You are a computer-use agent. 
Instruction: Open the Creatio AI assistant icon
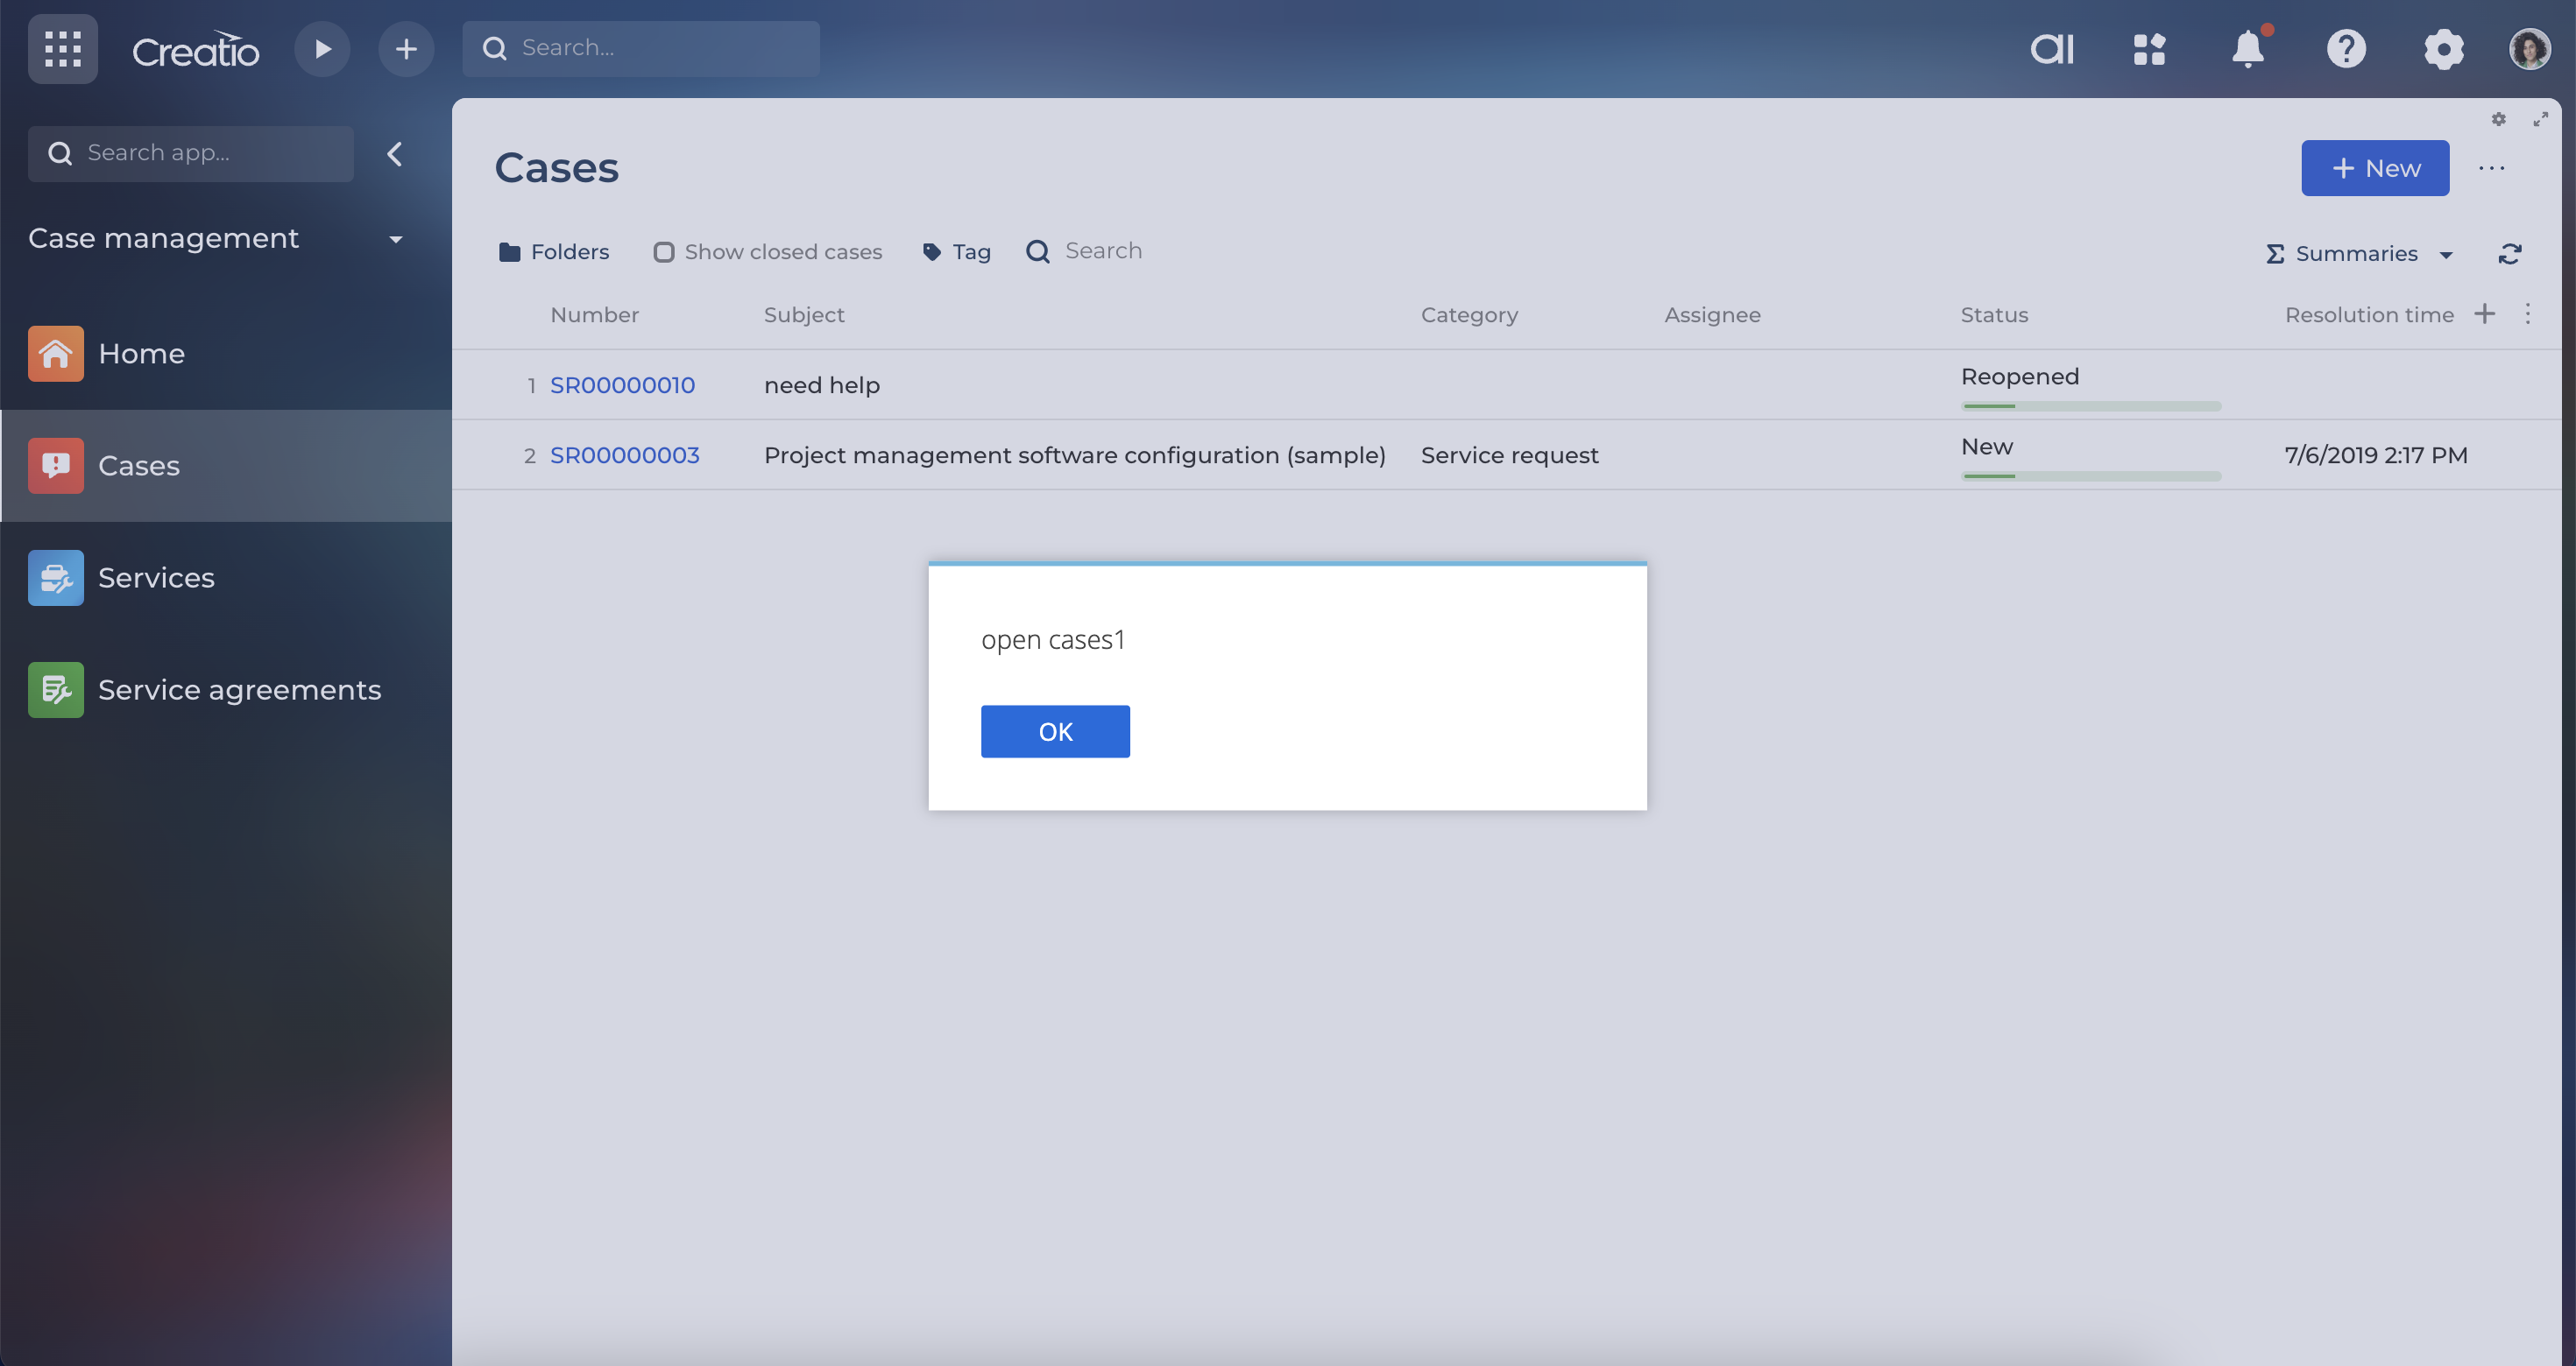click(2052, 48)
